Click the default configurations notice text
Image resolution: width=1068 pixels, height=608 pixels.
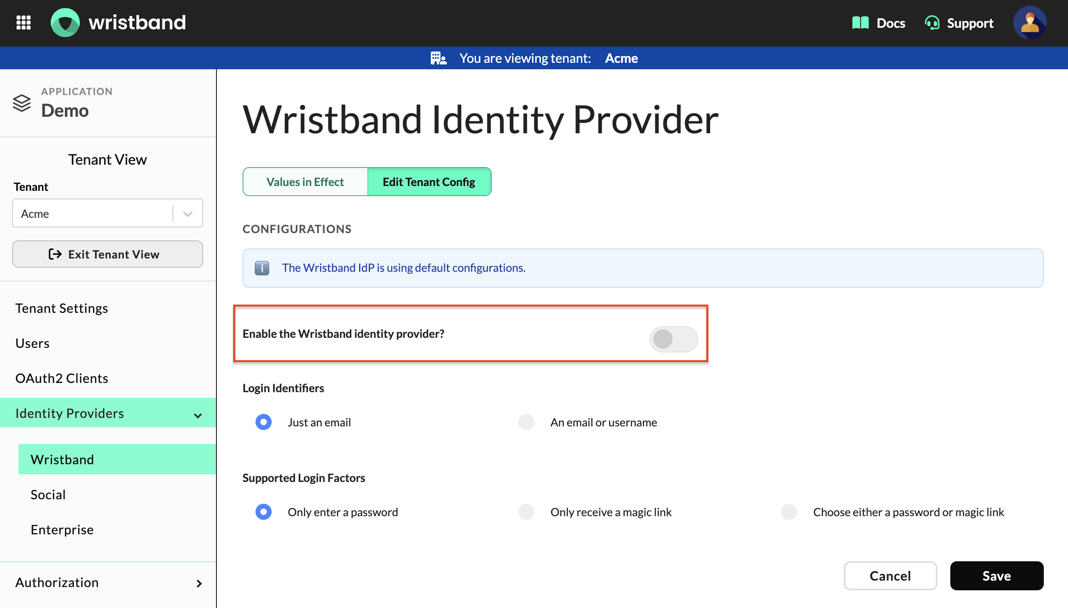coord(404,268)
